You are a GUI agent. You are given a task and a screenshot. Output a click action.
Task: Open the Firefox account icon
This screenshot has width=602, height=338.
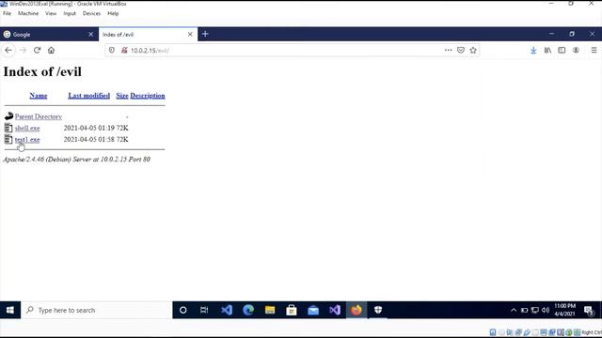pyautogui.click(x=576, y=50)
